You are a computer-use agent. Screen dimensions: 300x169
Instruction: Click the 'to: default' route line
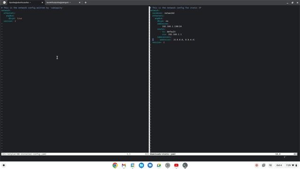tap(169, 31)
